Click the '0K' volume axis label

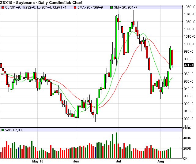(185, 158)
